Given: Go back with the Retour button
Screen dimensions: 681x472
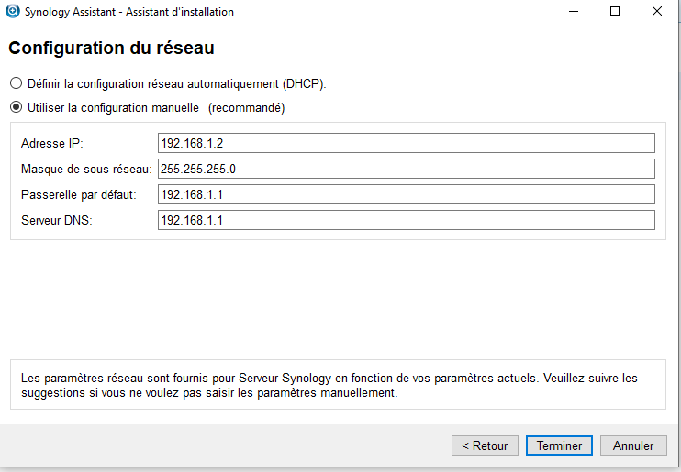Looking at the screenshot, I should (x=485, y=445).
